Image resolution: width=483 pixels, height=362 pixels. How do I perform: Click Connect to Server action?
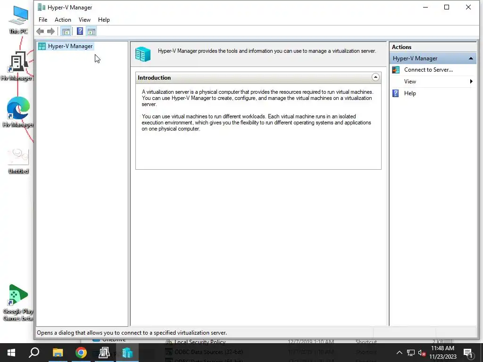click(428, 70)
